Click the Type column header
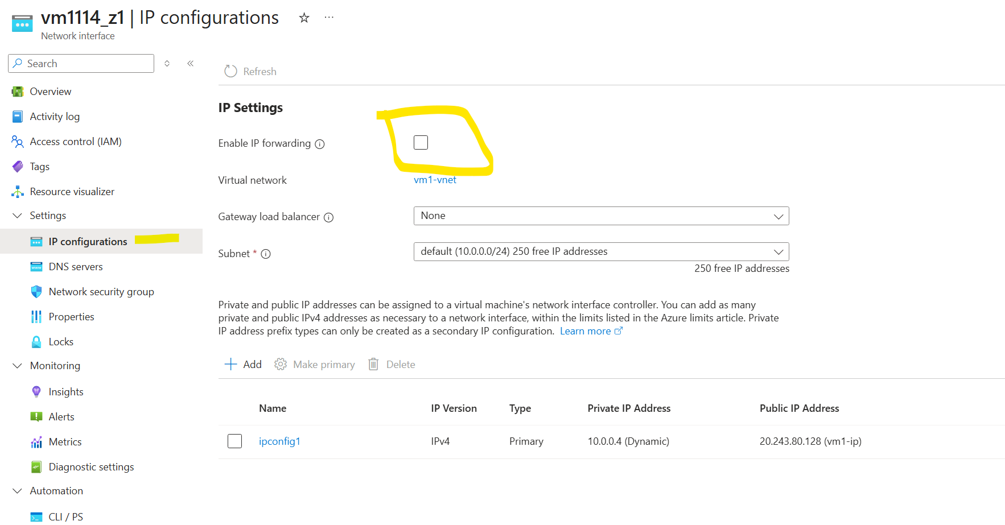Image resolution: width=1005 pixels, height=525 pixels. pos(520,408)
